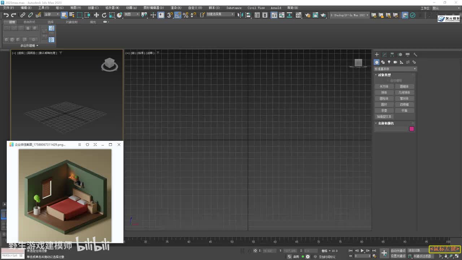The image size is (462, 260).
Task: Create a 茶壶 teapot primitive
Action: tap(384, 110)
